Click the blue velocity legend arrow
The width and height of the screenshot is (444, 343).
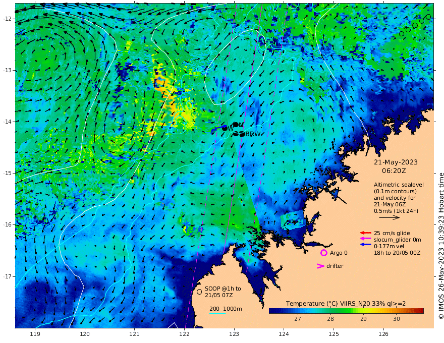(x=365, y=245)
